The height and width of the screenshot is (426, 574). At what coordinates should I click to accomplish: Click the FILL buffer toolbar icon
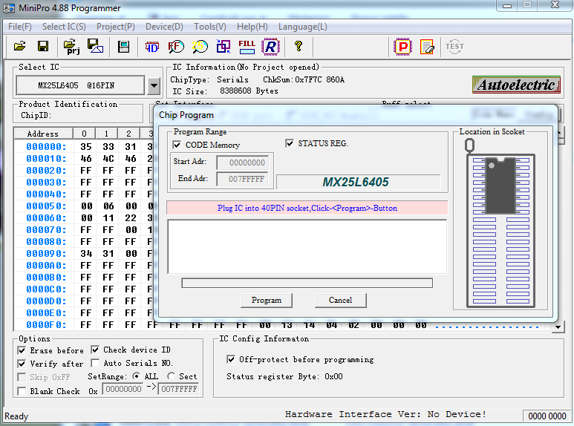247,47
